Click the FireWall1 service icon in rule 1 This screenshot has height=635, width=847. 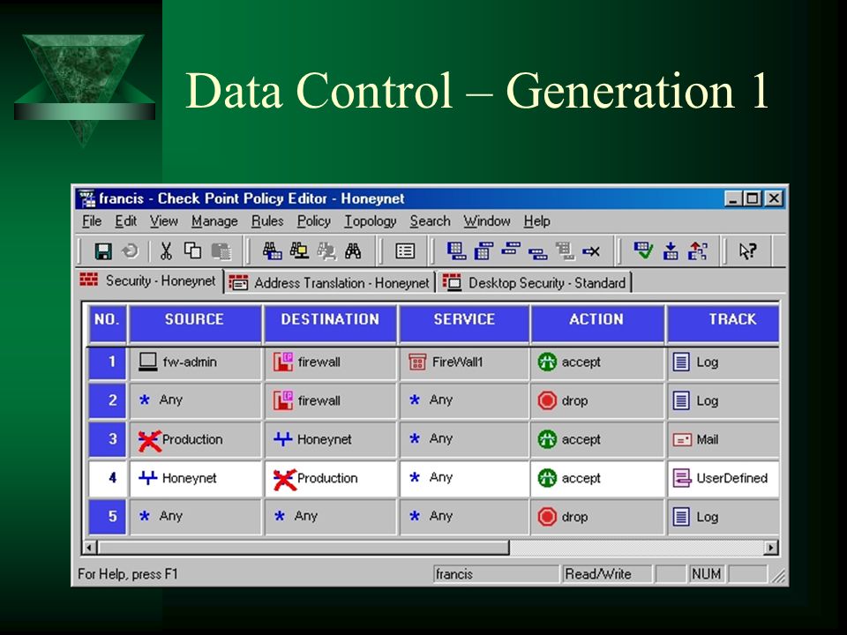(x=417, y=362)
